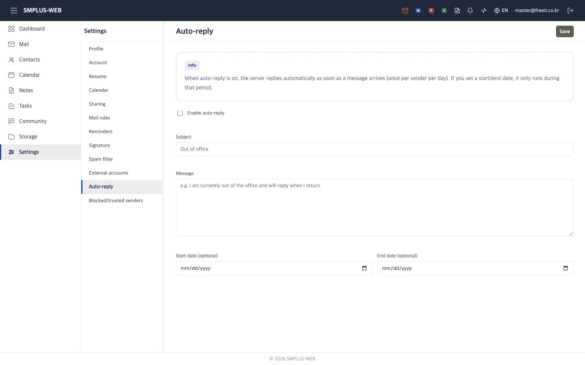Open the Spam filter settings page
Viewport: 585px width, 365px height.
(x=121, y=159)
